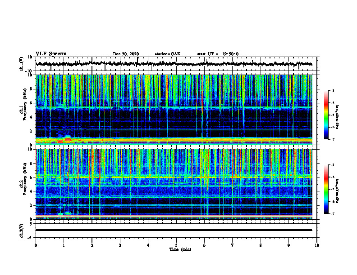
Task: Click the ch.1 spectrogram color bar
Action: (x=326, y=115)
